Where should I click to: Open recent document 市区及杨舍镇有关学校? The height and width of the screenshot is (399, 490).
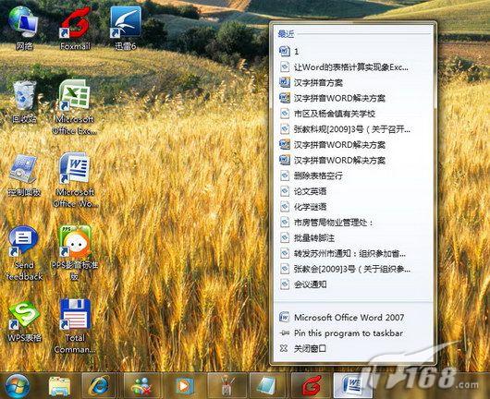354,114
